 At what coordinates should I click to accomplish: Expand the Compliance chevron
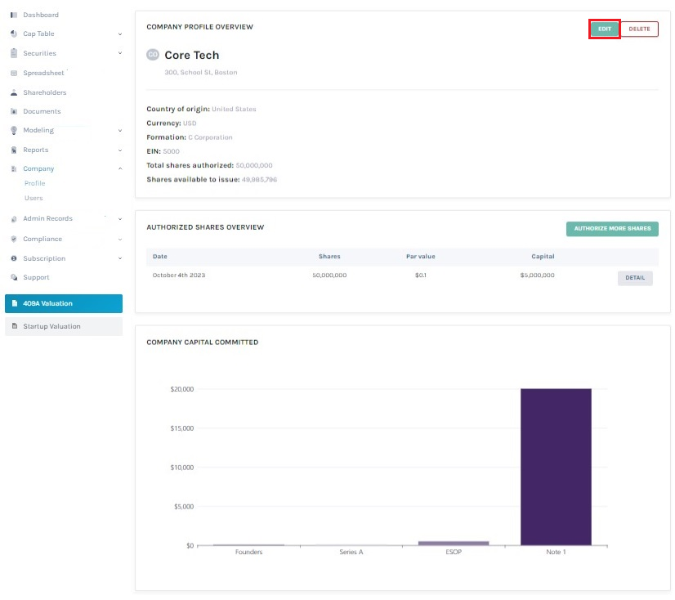tap(120, 240)
